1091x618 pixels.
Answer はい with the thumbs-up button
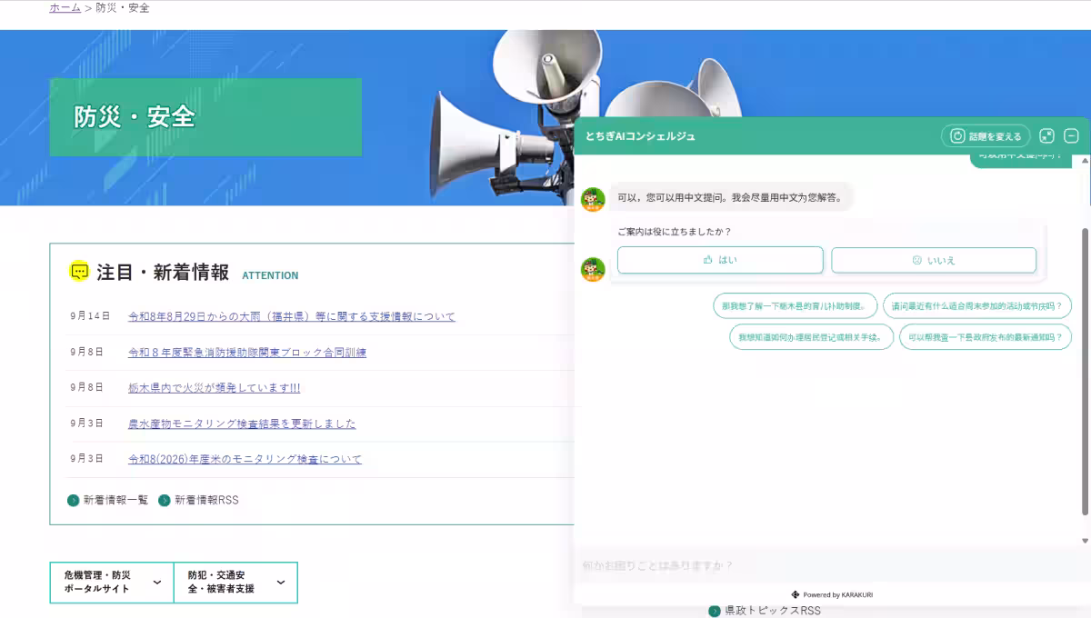[x=720, y=260]
